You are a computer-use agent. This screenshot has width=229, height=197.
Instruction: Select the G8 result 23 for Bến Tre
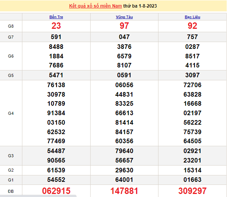(x=56, y=26)
